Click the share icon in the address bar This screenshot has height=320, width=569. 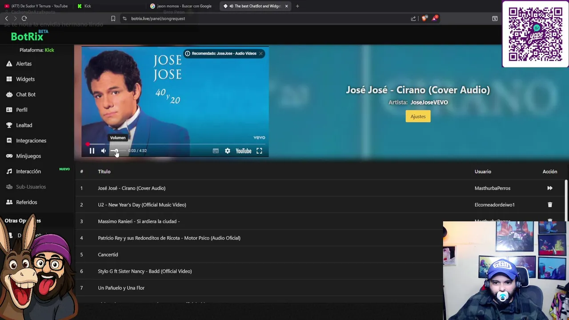tap(413, 19)
